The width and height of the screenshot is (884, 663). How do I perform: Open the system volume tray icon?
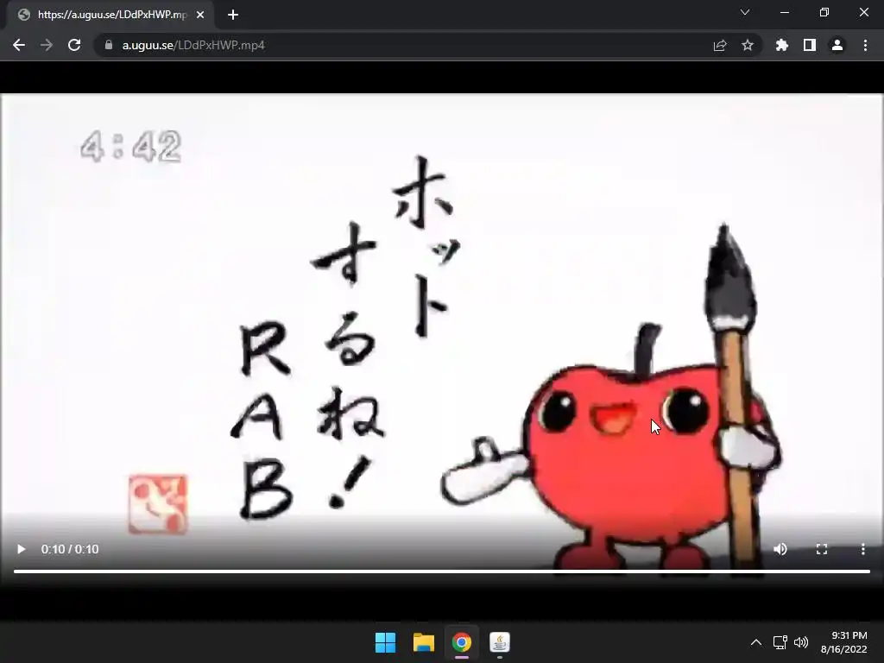(800, 642)
